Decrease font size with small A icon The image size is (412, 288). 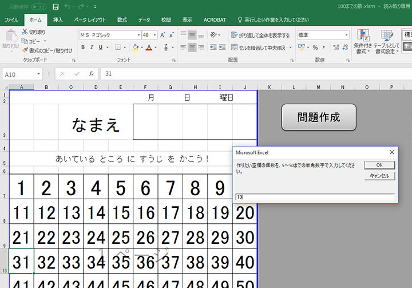pos(171,35)
